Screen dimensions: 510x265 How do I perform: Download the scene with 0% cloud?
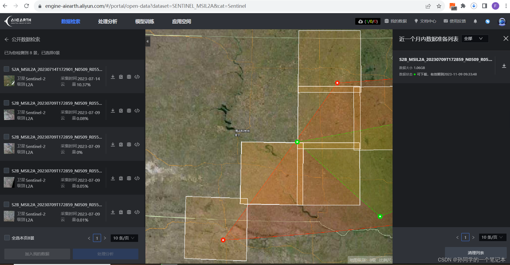click(113, 144)
